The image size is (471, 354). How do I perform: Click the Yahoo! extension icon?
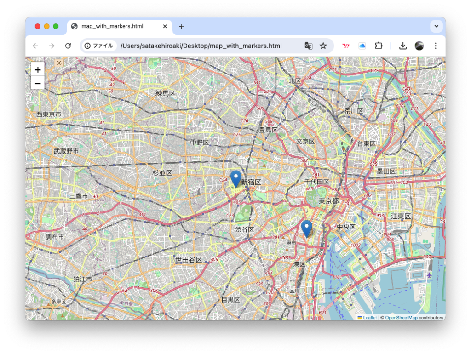[346, 46]
